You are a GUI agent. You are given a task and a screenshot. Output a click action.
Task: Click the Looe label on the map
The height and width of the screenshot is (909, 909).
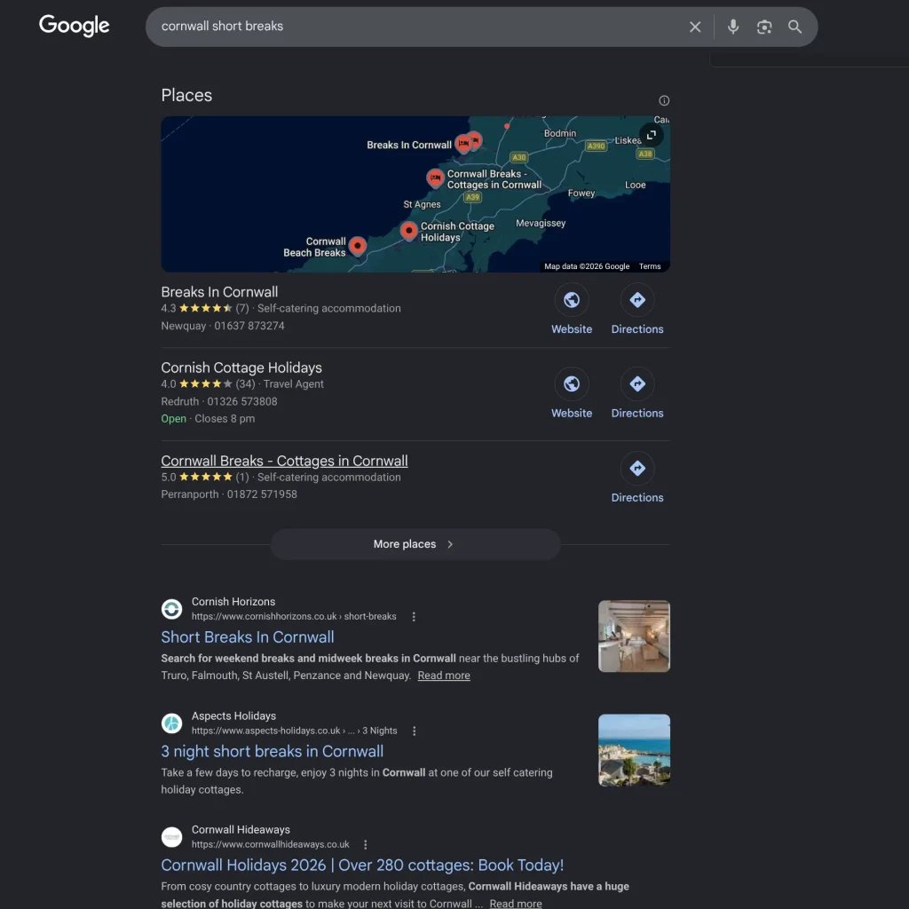(x=635, y=185)
